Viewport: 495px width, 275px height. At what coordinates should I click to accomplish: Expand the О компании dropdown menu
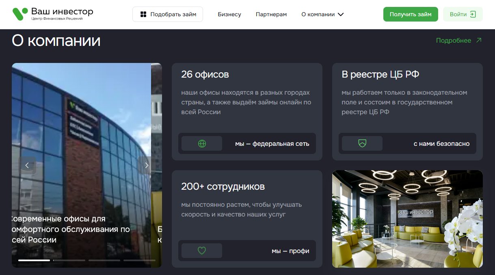(x=323, y=14)
